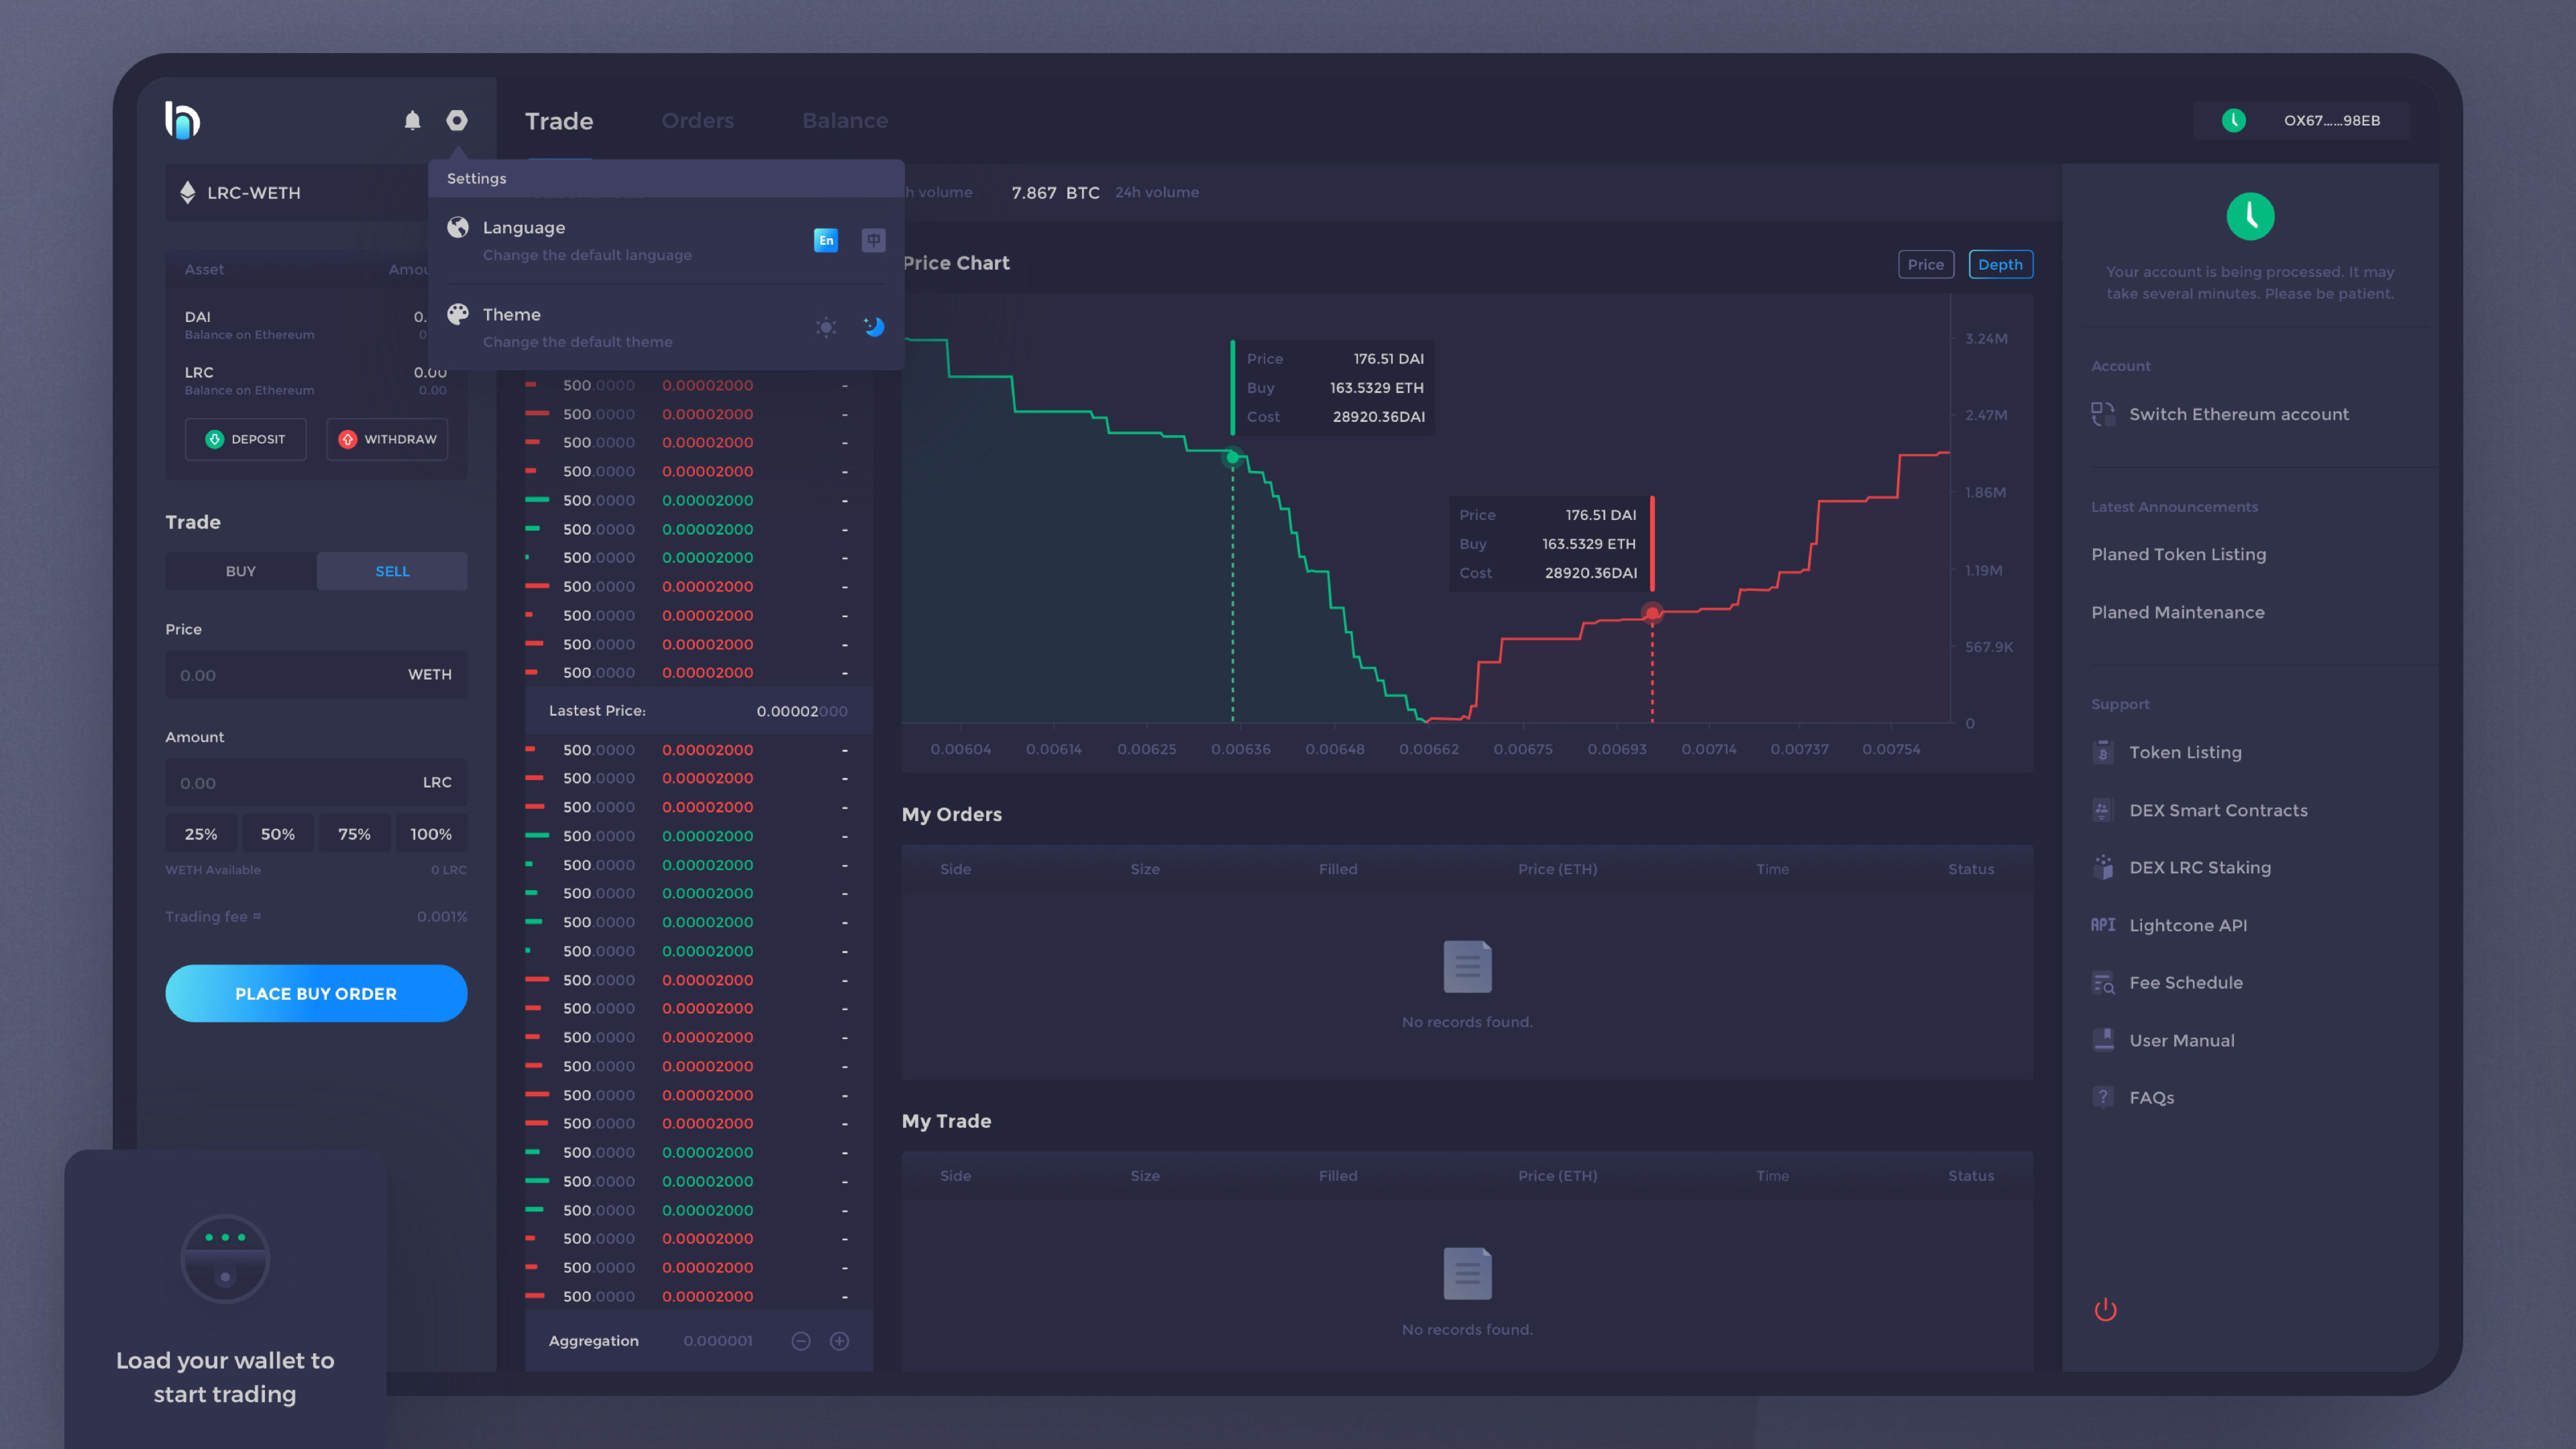Image resolution: width=2576 pixels, height=1449 pixels.
Task: Click FAQs question mark icon
Action: (2103, 1097)
